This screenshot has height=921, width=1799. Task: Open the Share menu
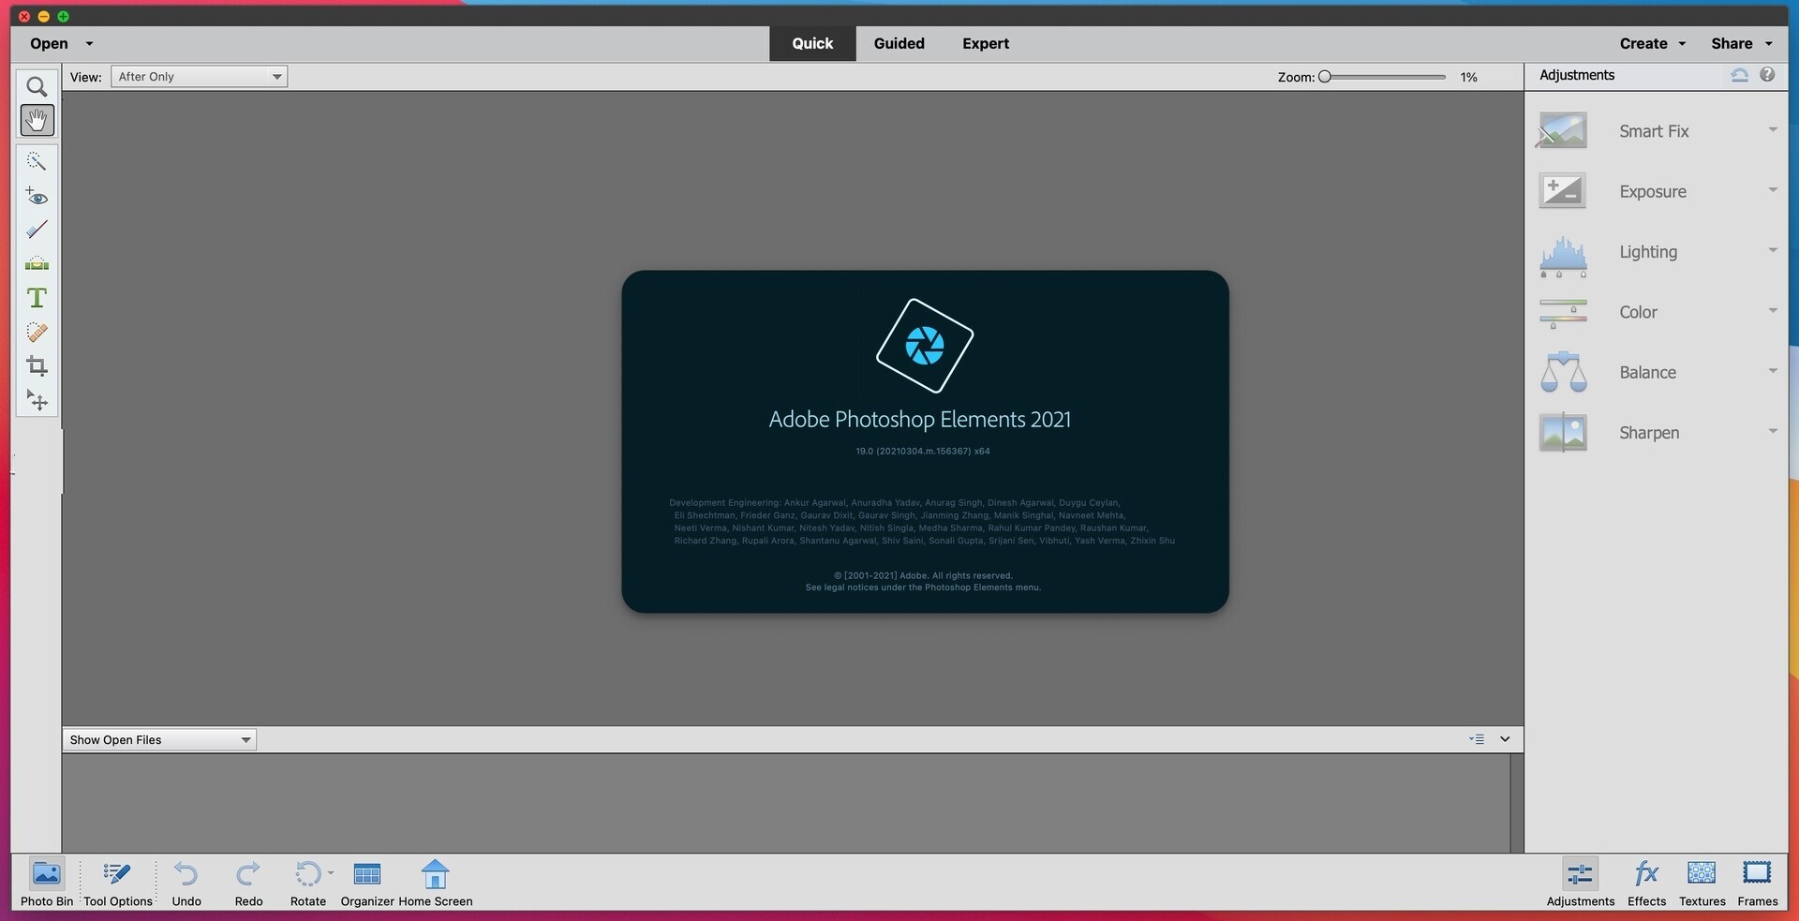1742,43
